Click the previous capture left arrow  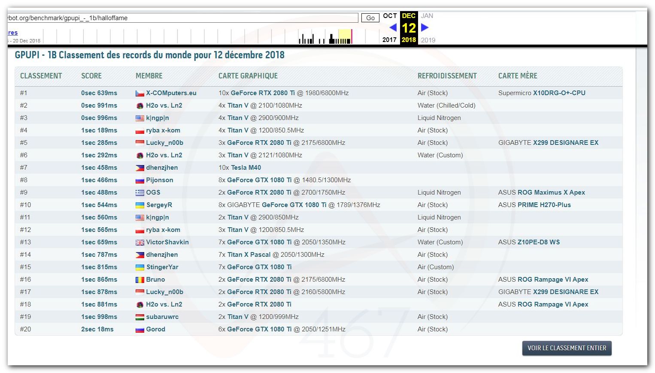click(x=393, y=28)
